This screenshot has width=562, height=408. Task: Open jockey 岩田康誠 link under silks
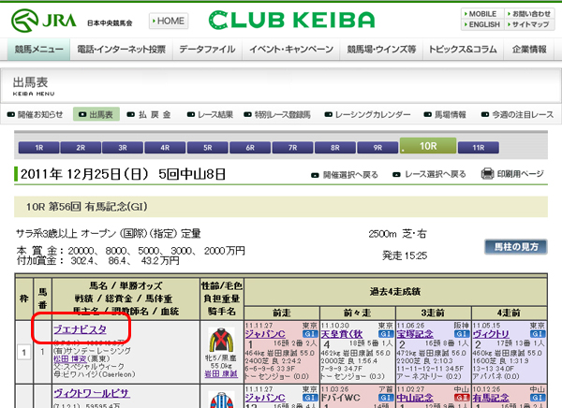click(x=221, y=374)
